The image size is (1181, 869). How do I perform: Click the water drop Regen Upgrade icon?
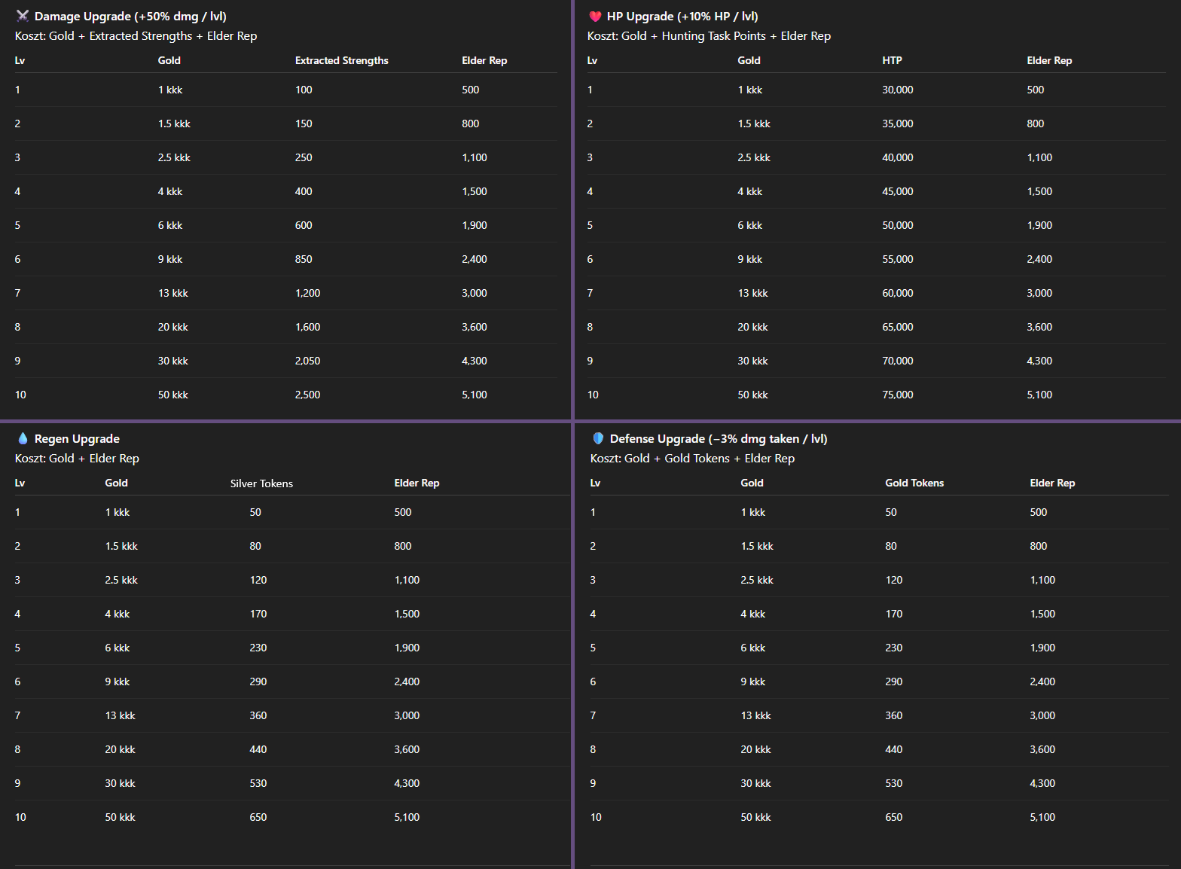[x=23, y=438]
